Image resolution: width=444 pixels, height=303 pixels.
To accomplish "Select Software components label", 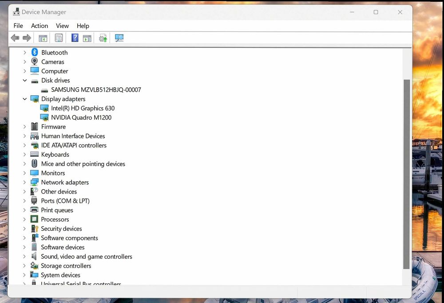I will [69, 238].
